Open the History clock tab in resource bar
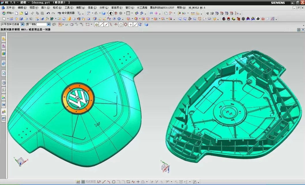Viewport: 305px width, 185px height. (4, 83)
